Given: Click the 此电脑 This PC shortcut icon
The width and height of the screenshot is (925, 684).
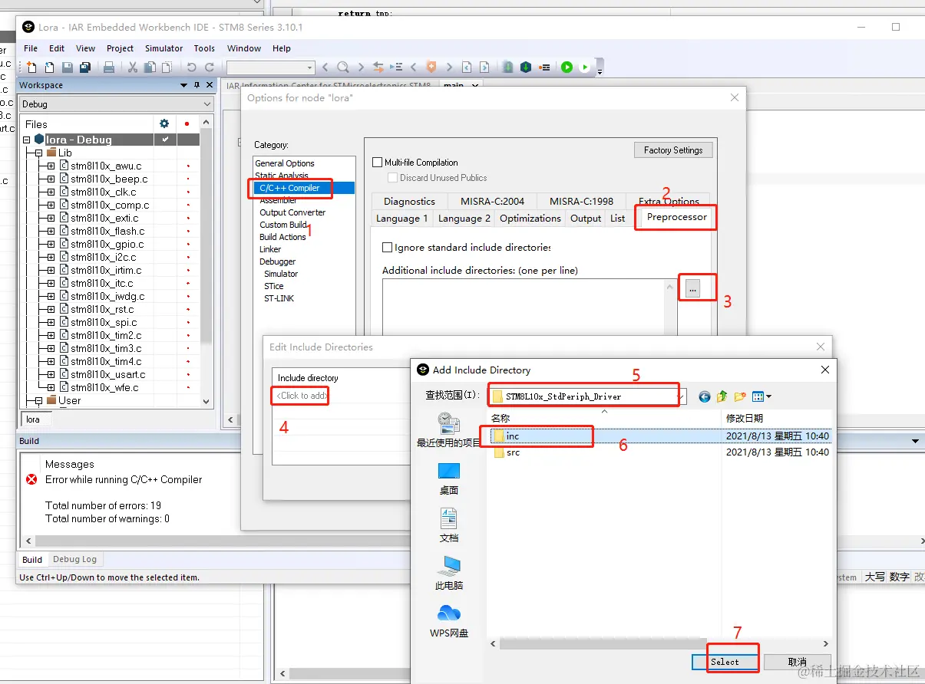Looking at the screenshot, I should (x=449, y=573).
